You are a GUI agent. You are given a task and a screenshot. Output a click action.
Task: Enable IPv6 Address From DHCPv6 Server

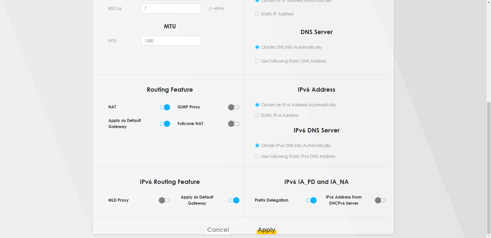coord(380,200)
